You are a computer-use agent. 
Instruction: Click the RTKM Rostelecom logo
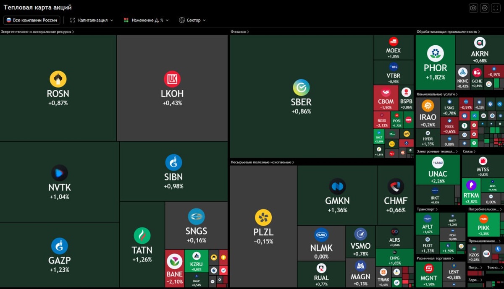(471, 185)
